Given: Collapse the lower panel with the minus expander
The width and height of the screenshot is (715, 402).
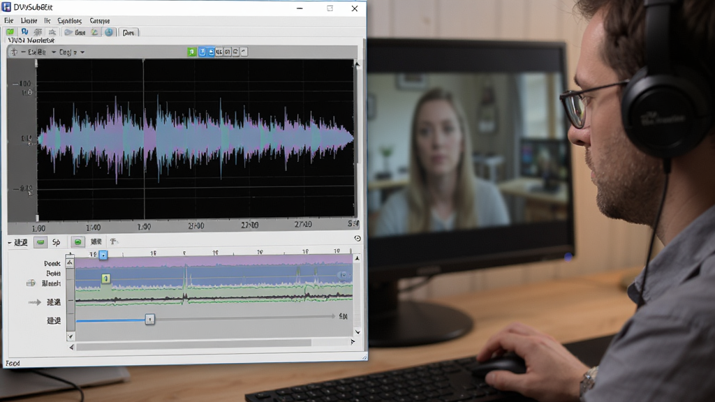Looking at the screenshot, I should tap(10, 242).
